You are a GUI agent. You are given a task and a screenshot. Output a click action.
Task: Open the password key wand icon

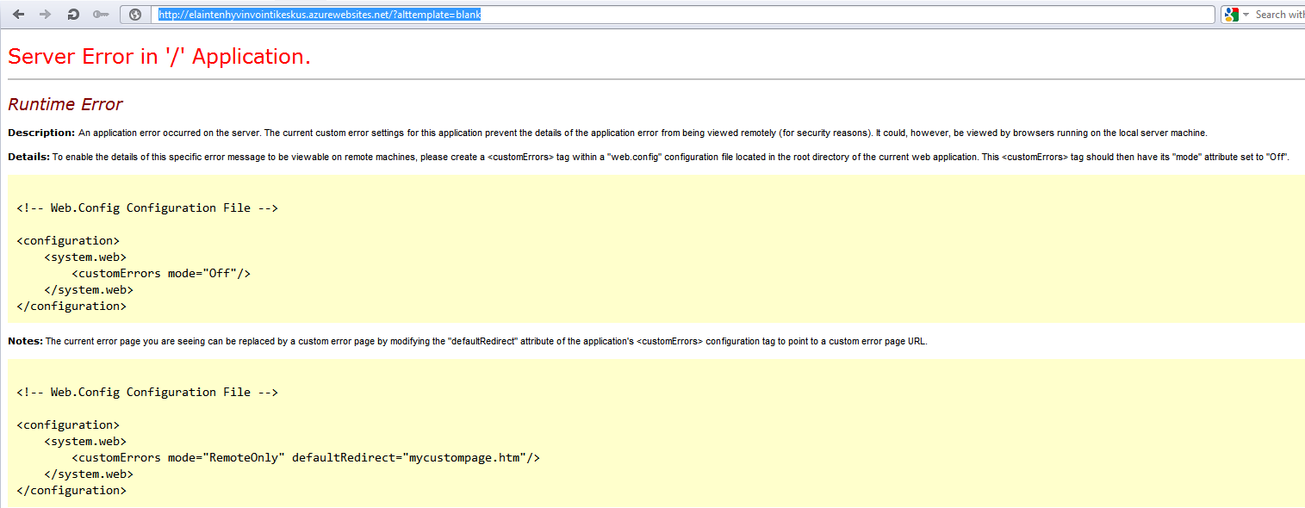coord(101,15)
